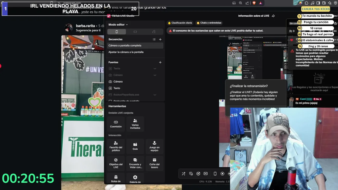Select the dimmed RobloxPlayerBeta.exe source row
Screen dimensions: 338x190
[135, 95]
